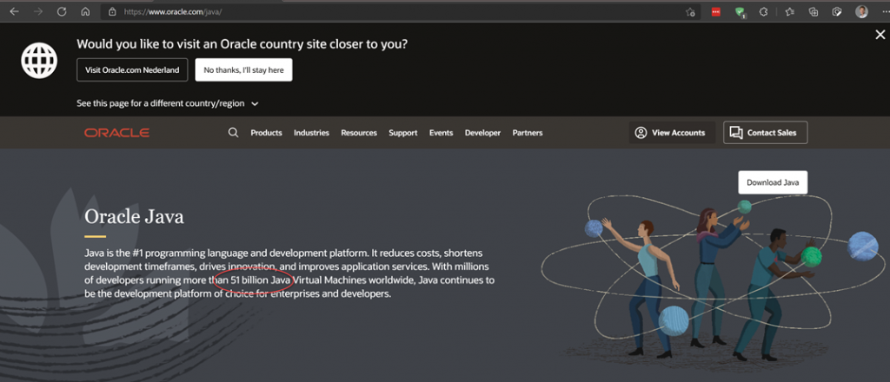Image resolution: width=890 pixels, height=382 pixels.
Task: Open the browser Extensions puzzle icon
Action: 764,12
